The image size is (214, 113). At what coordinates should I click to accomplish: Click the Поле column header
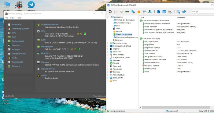pyautogui.click(x=142, y=18)
